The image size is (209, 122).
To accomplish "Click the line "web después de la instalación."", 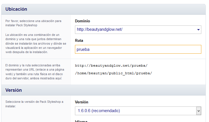I will point(26,52).
